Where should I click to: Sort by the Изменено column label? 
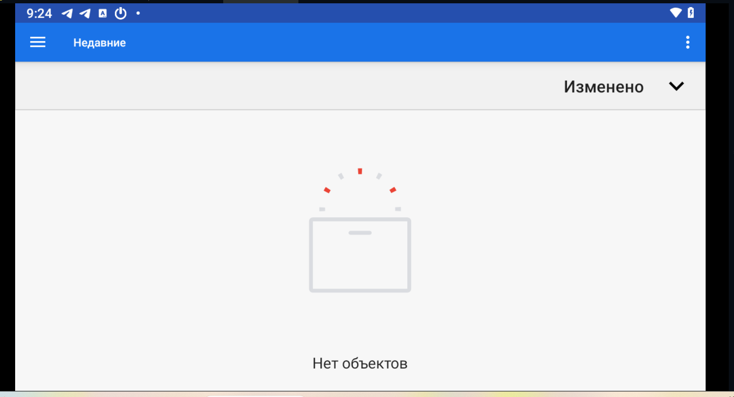603,87
